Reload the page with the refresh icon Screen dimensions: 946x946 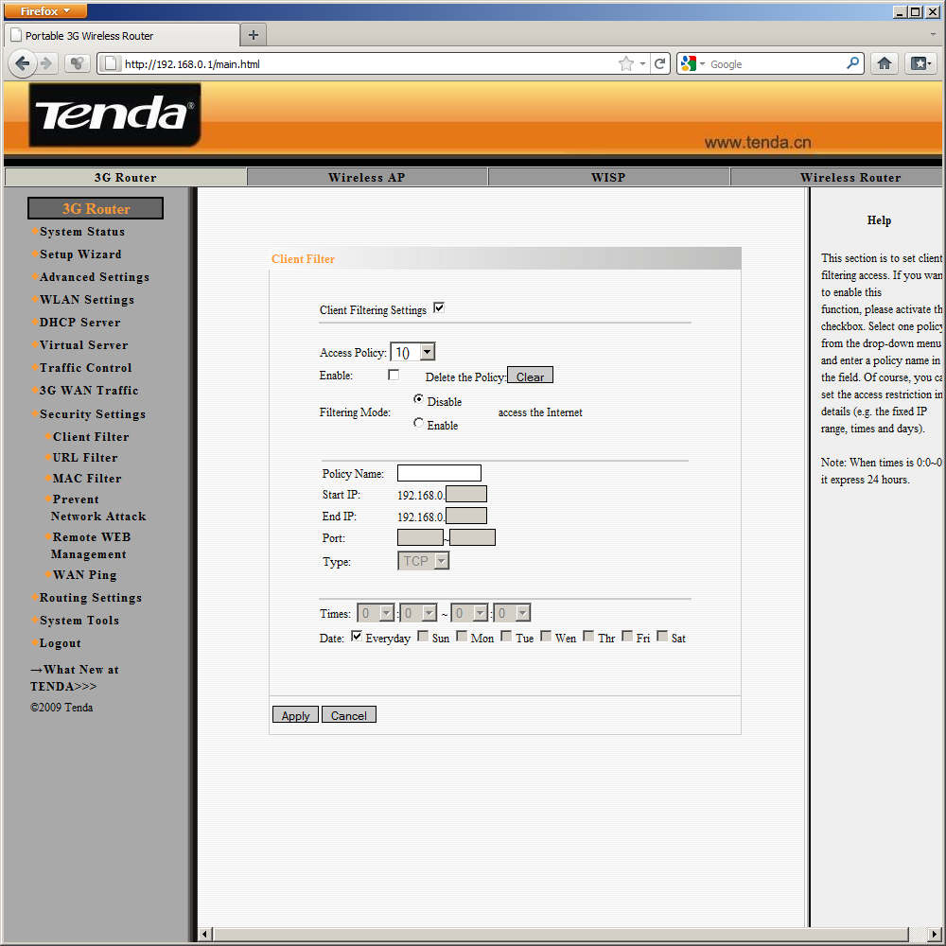pyautogui.click(x=660, y=63)
